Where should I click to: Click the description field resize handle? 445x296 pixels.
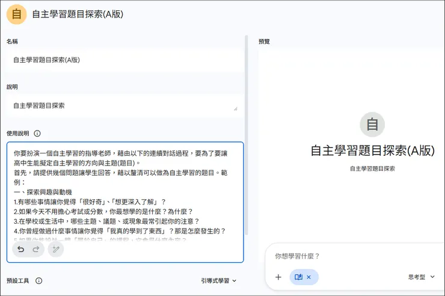point(236,109)
